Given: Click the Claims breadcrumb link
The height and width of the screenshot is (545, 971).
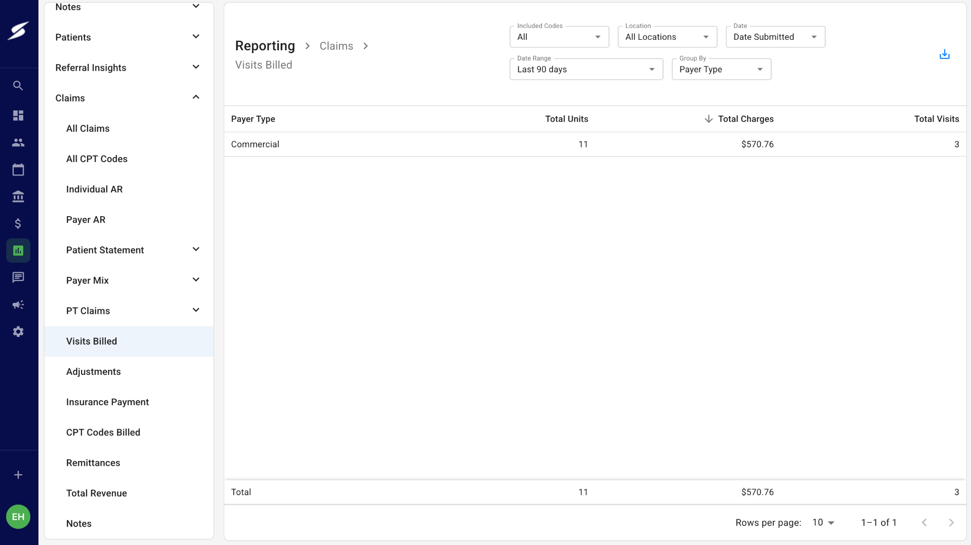Looking at the screenshot, I should click(x=336, y=46).
